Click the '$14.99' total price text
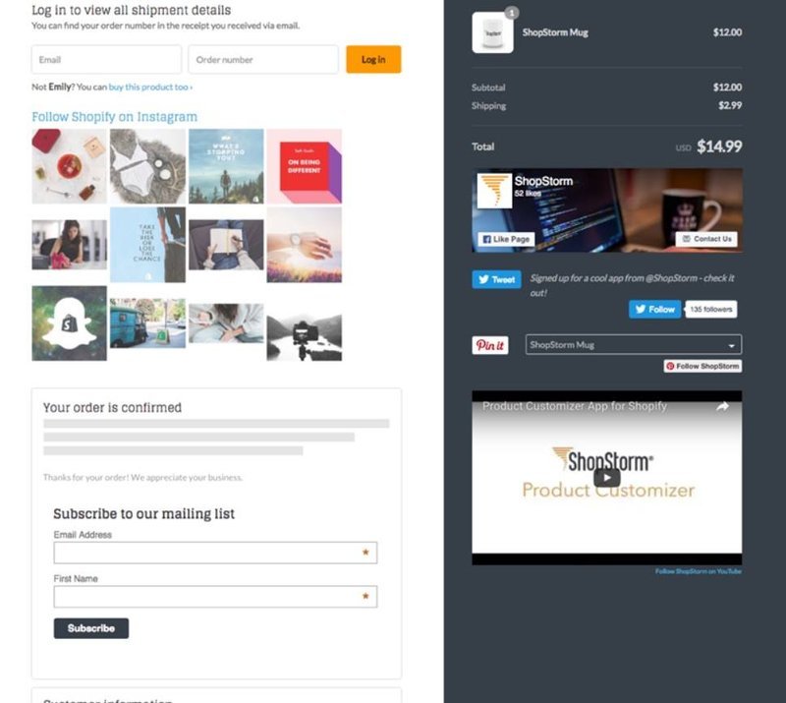 pyautogui.click(x=719, y=146)
